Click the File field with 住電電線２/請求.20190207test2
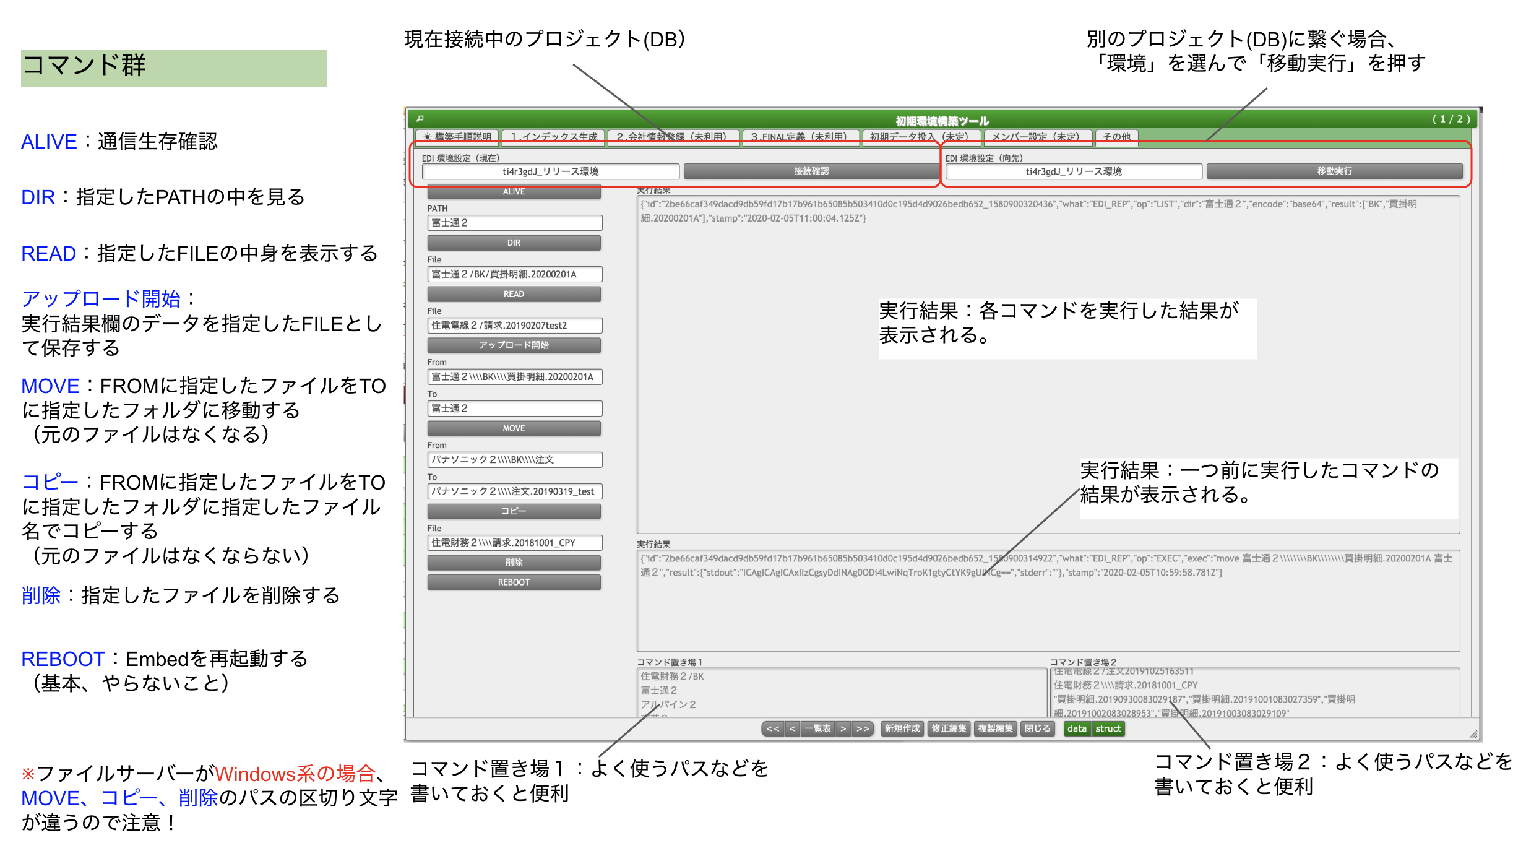1526x843 pixels. click(x=514, y=326)
